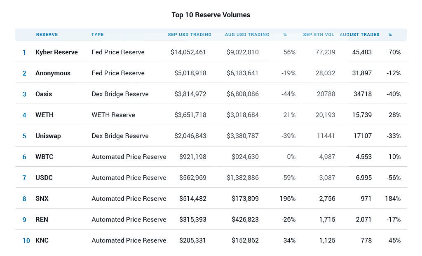Click the 45,483 August trades cell
Viewport: 422px width, 256px height.
pyautogui.click(x=362, y=52)
